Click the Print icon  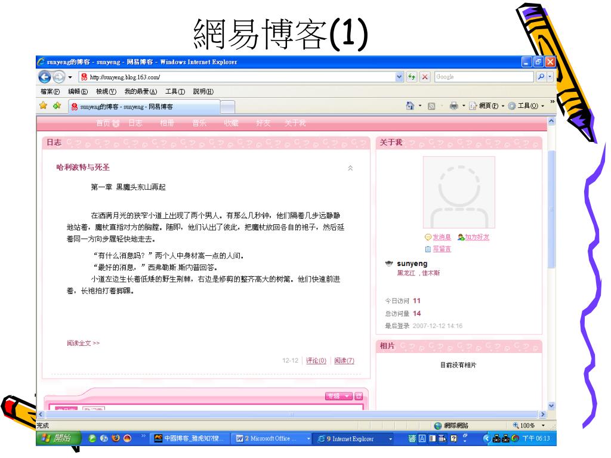453,106
